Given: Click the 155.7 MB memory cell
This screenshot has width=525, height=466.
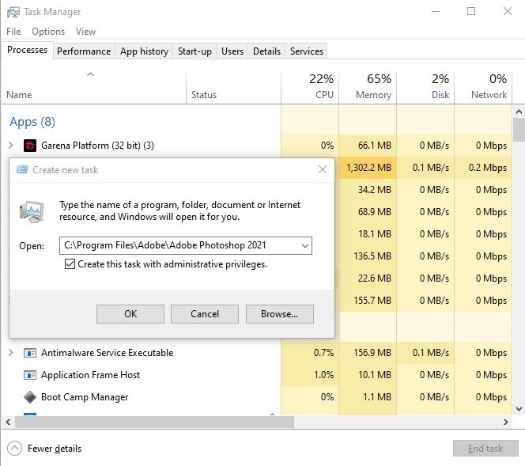Looking at the screenshot, I should (x=368, y=300).
